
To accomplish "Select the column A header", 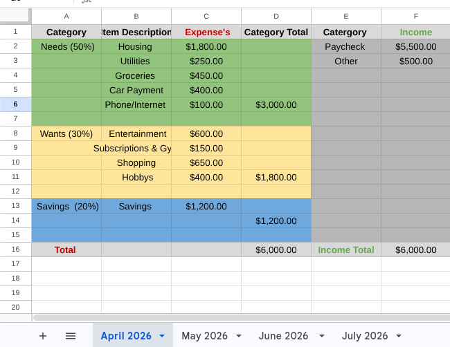I will (66, 16).
